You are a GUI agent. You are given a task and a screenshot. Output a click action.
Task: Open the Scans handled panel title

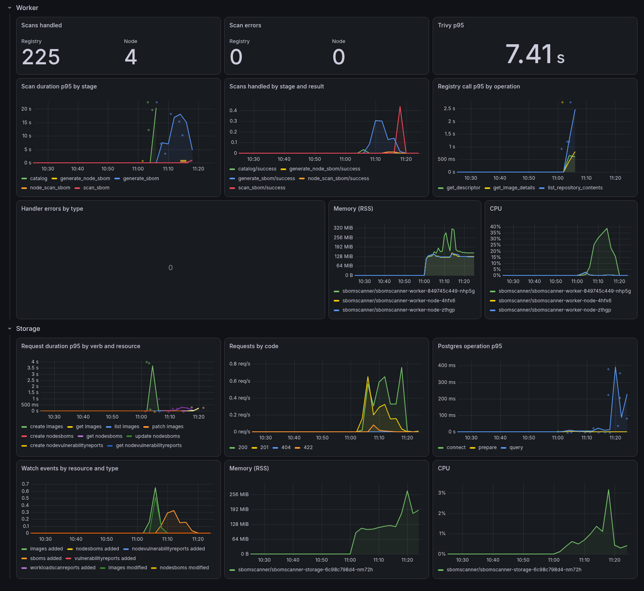[41, 25]
